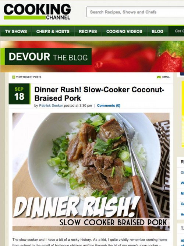
Task: Click the strawberry blog banner image
Action: pyautogui.click(x=92, y=57)
